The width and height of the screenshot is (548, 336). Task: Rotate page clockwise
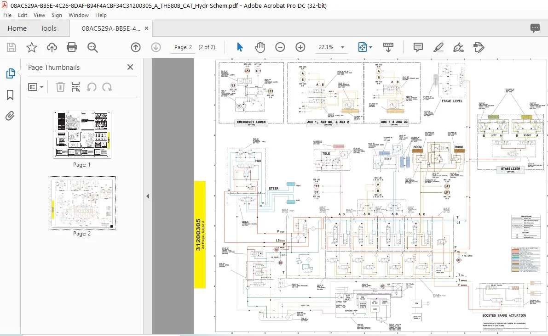(x=107, y=87)
